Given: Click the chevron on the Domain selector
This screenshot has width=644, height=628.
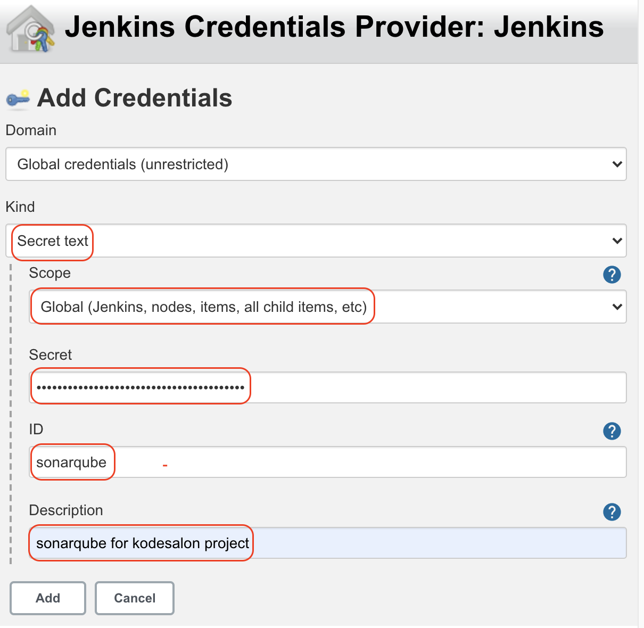Looking at the screenshot, I should tap(617, 164).
